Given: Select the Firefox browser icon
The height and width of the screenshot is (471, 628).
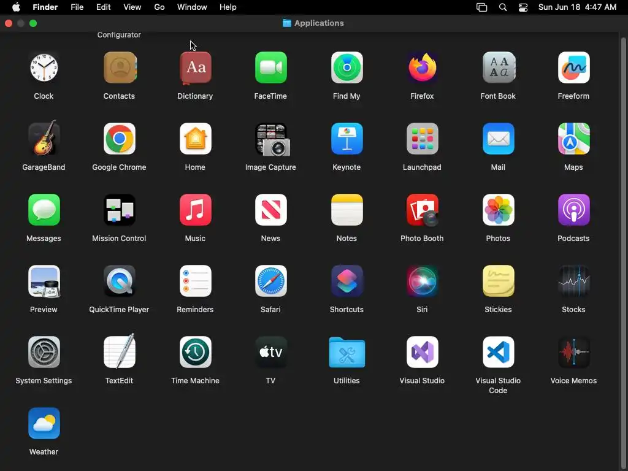Looking at the screenshot, I should point(422,67).
